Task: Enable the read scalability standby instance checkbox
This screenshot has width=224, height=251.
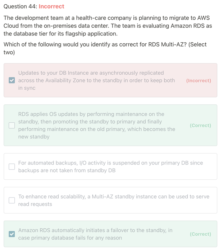Action: point(12,200)
